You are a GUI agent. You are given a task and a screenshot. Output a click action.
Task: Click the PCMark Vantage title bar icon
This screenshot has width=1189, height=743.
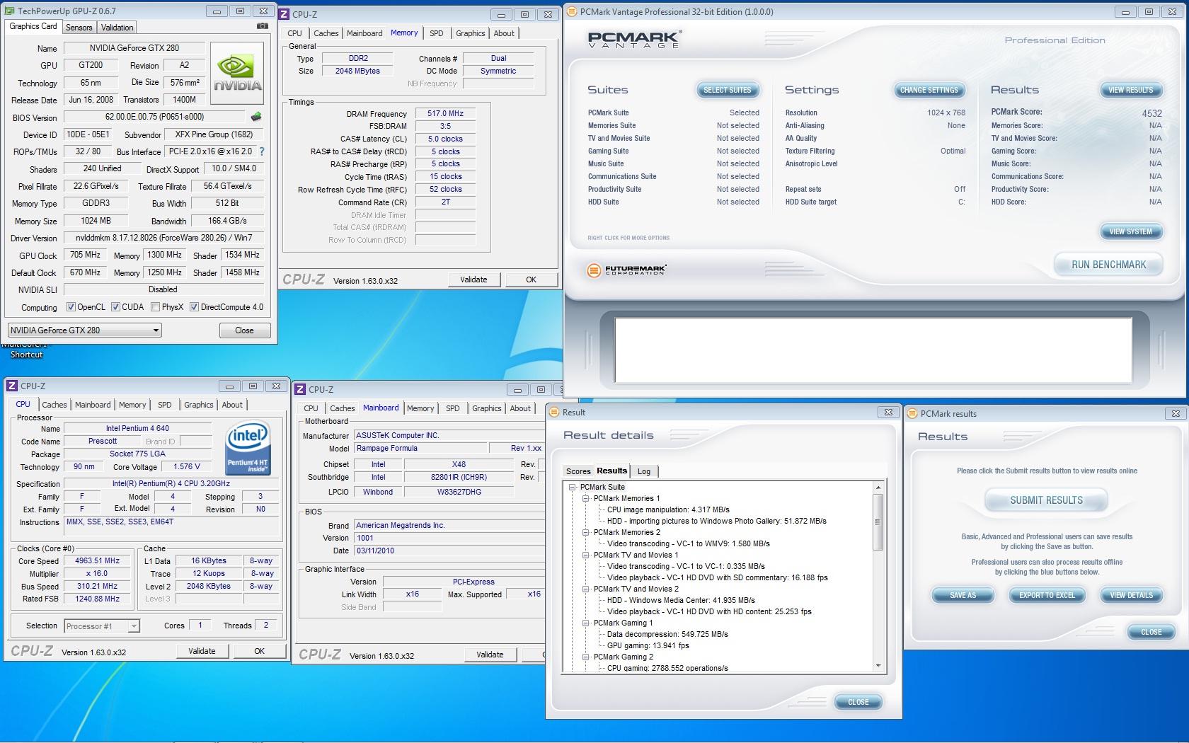tap(572, 11)
